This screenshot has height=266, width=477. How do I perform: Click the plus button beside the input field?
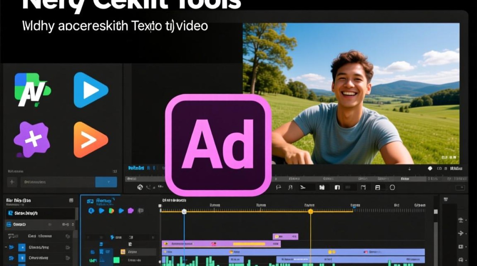(12, 182)
